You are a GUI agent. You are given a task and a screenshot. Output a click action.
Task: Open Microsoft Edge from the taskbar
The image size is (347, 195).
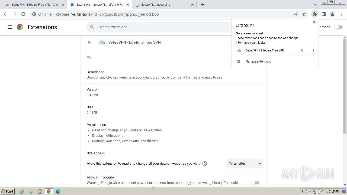pos(58,191)
